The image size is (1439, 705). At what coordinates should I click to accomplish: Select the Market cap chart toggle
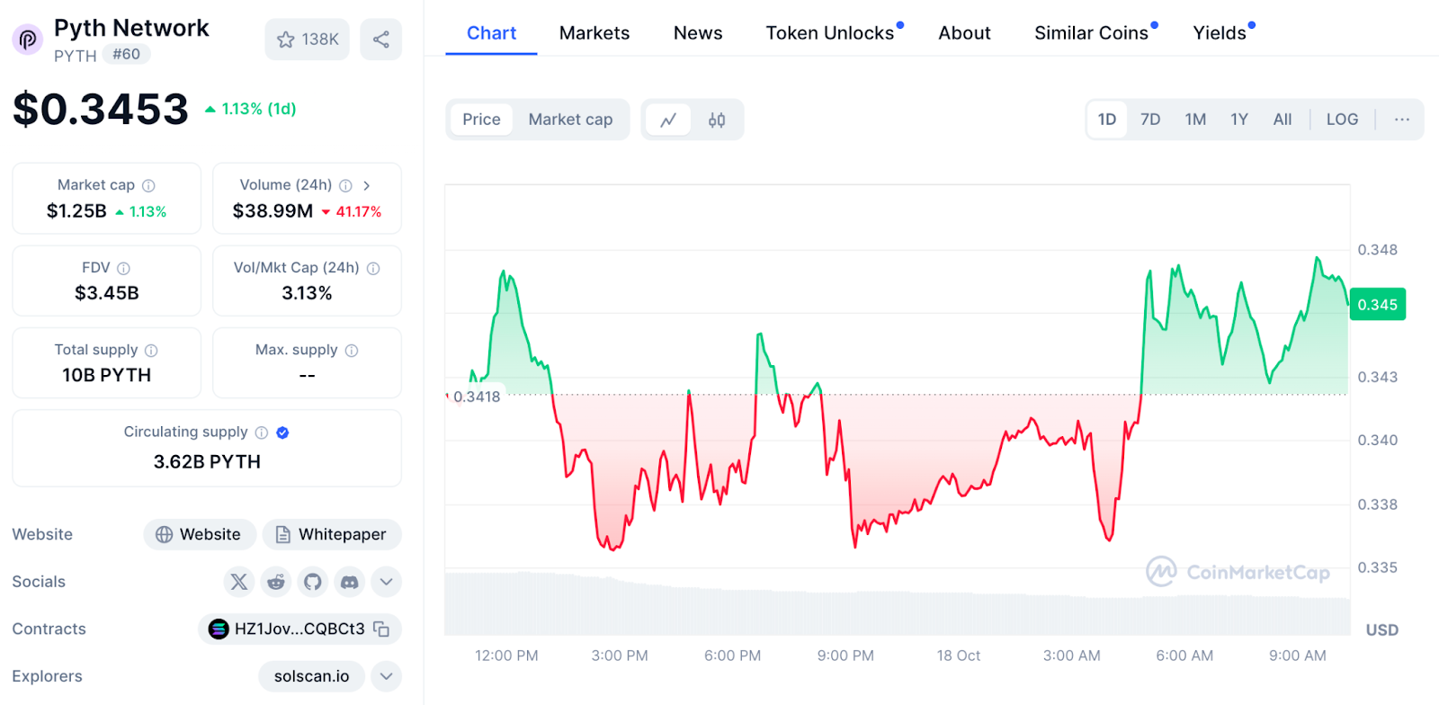(570, 120)
